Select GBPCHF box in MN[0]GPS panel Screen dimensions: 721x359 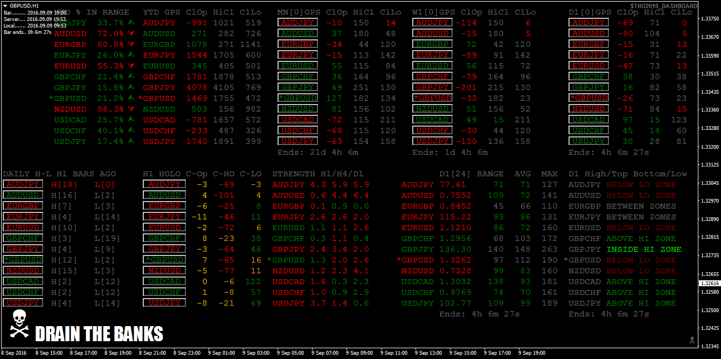pyautogui.click(x=297, y=77)
